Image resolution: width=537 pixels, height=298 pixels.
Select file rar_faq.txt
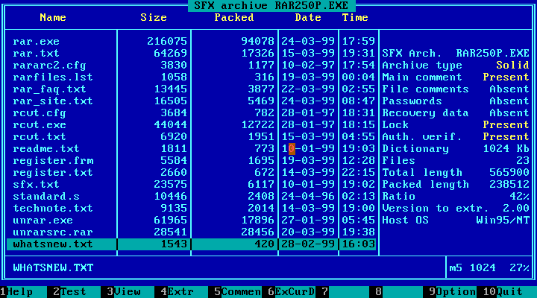coord(49,89)
